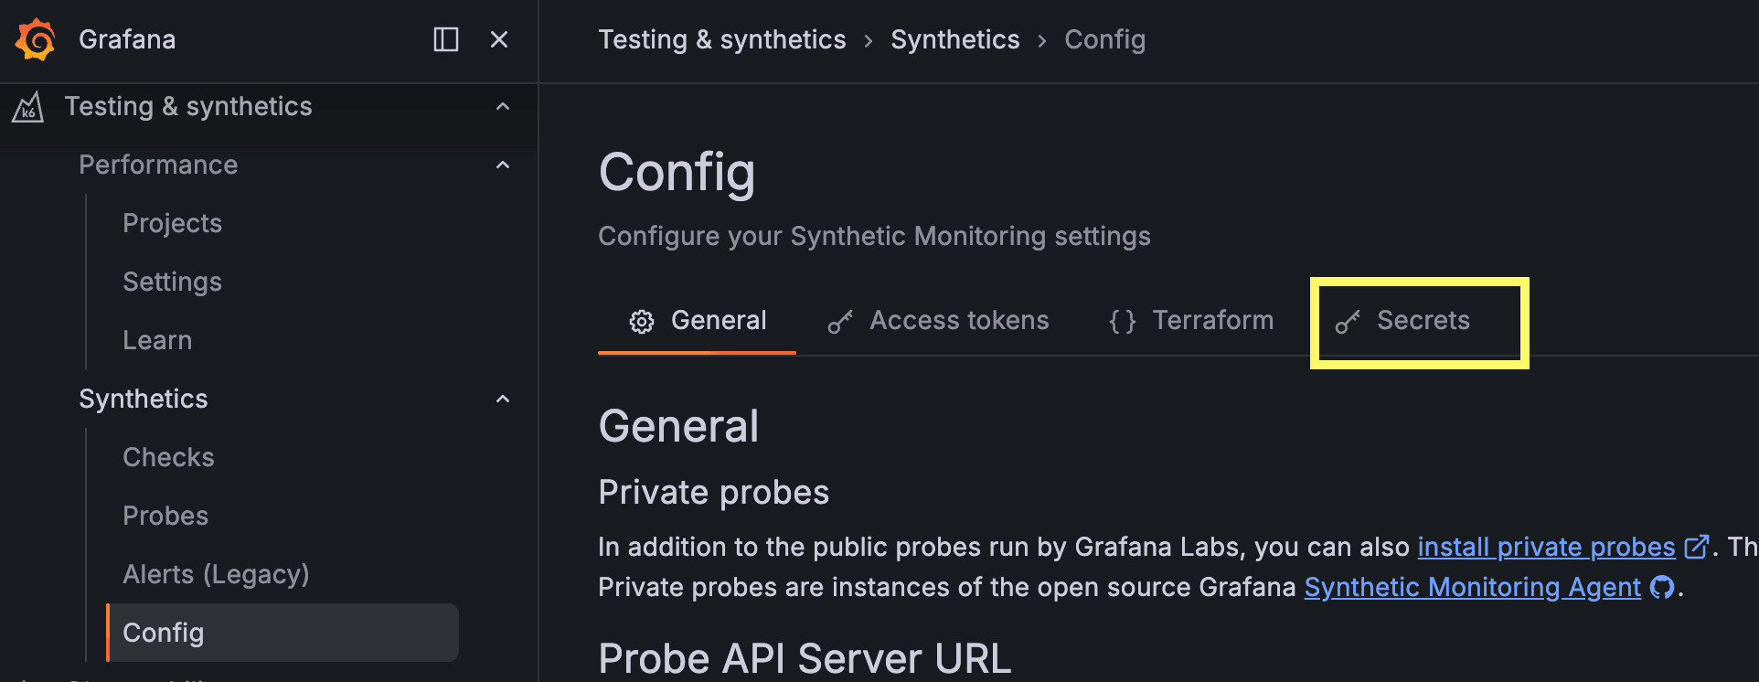1759x682 pixels.
Task: Click the GitHub icon after Agent link
Action: [1662, 587]
